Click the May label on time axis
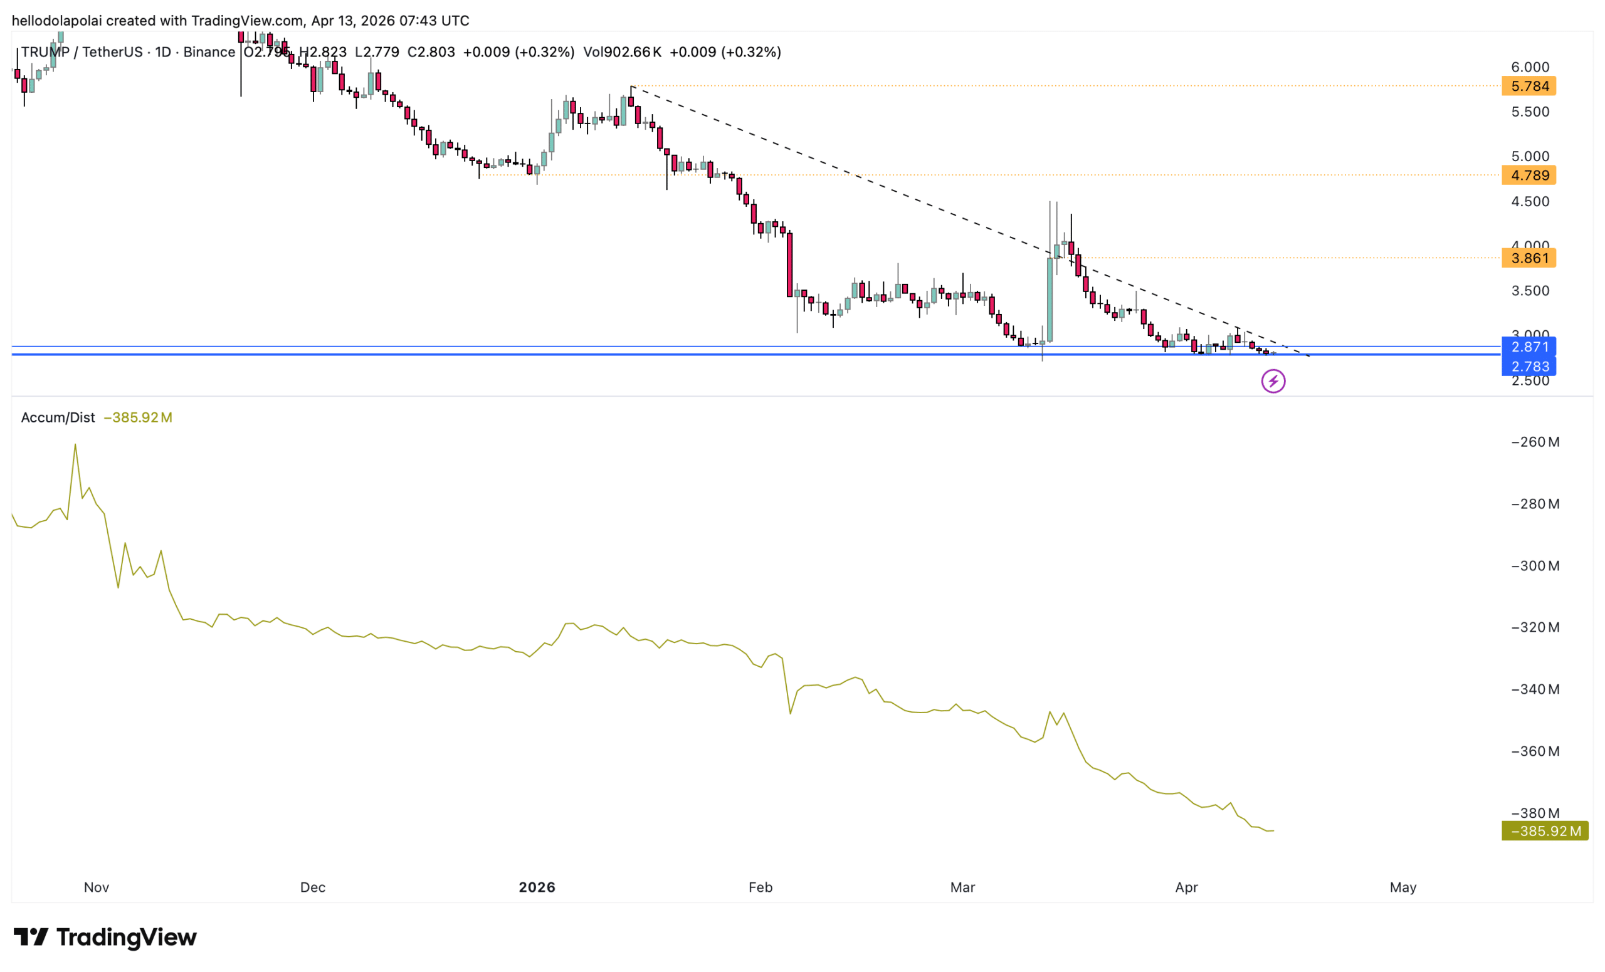 pyautogui.click(x=1402, y=887)
